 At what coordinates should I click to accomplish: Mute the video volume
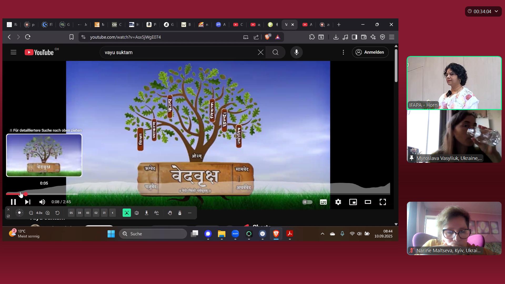click(42, 202)
